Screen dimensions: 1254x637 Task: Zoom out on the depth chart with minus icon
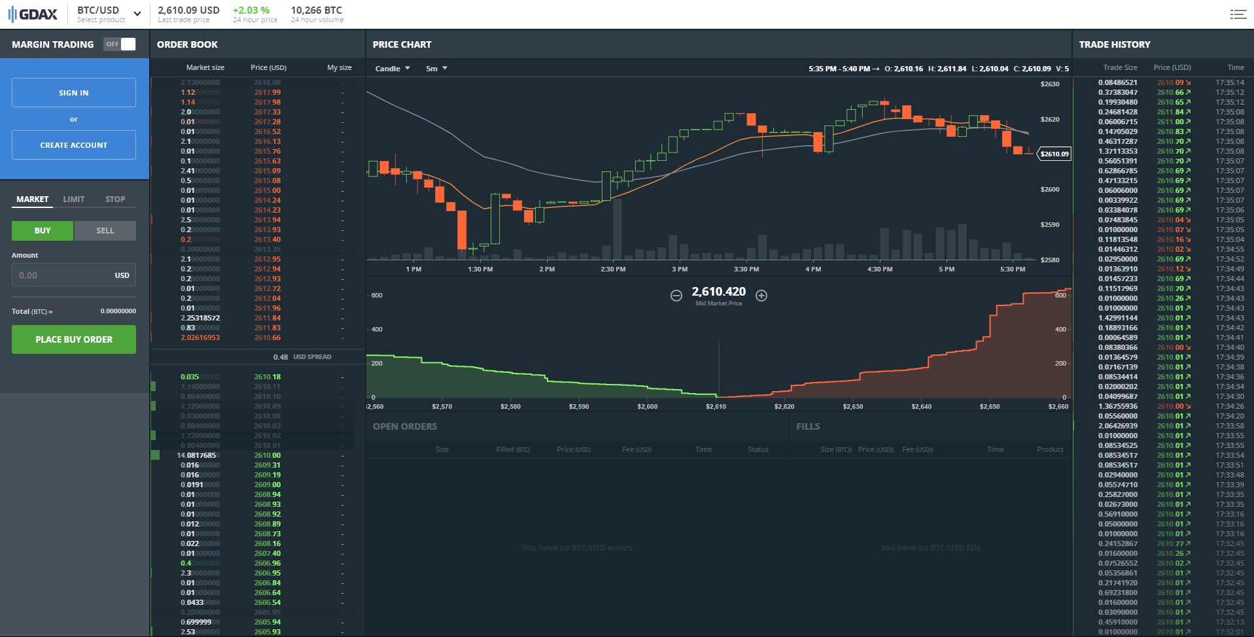676,296
